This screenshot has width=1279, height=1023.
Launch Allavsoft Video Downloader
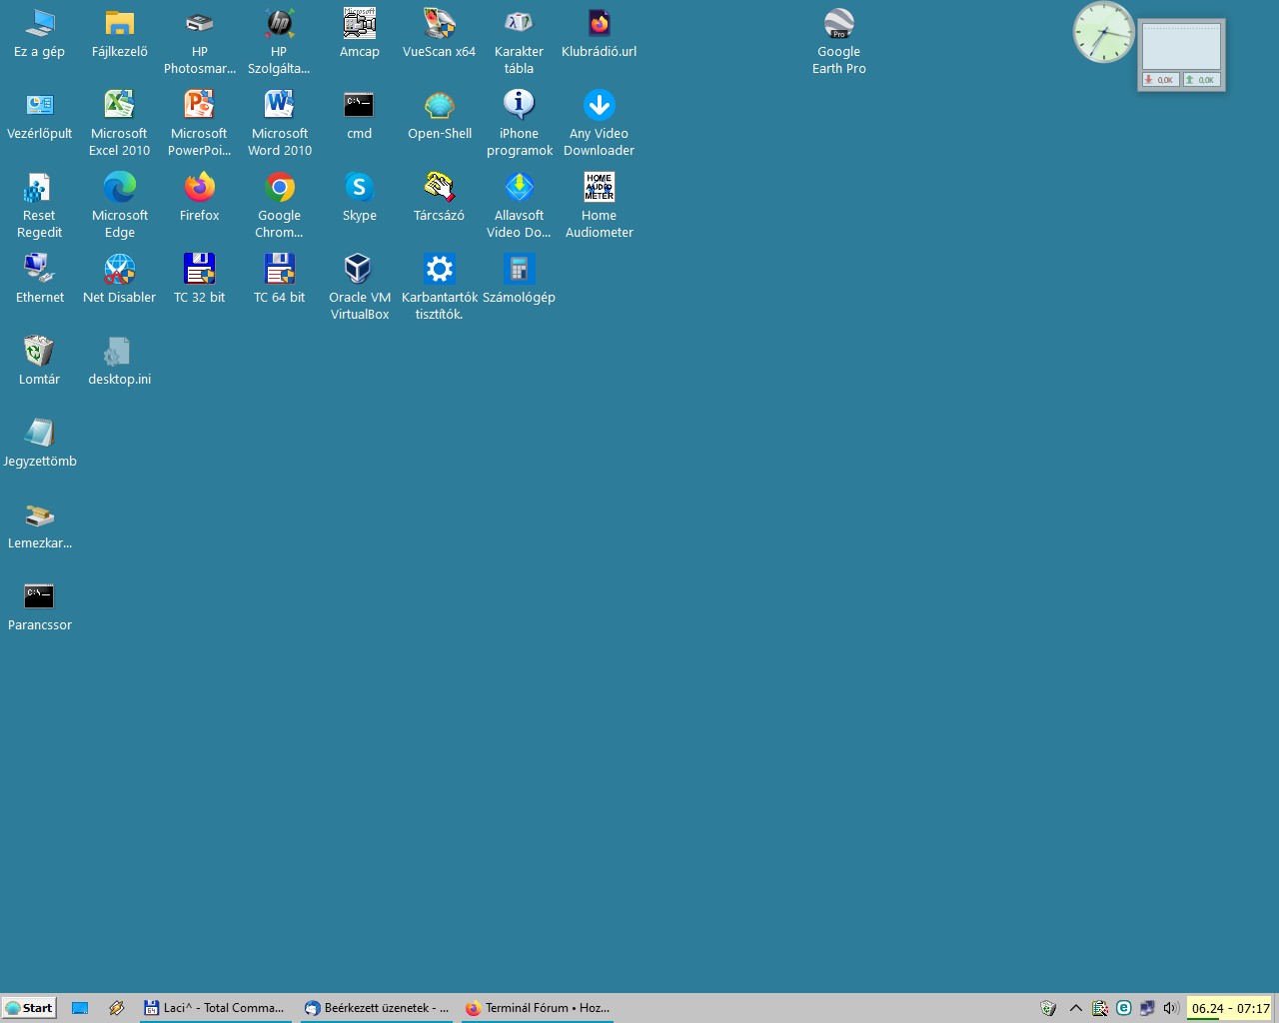click(x=520, y=206)
